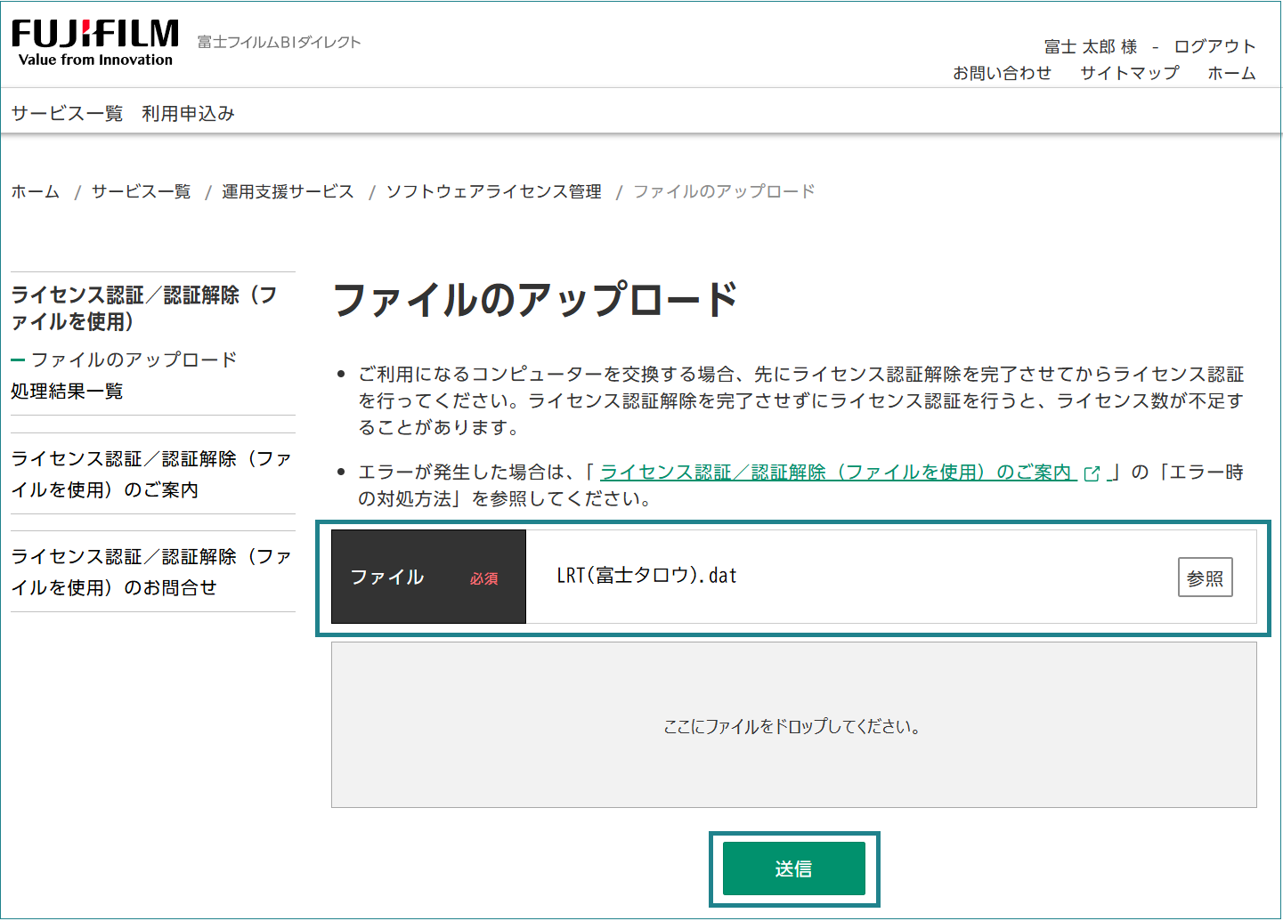Click サービス一覧 in the breadcrumb
1283x921 pixels.
[x=141, y=191]
